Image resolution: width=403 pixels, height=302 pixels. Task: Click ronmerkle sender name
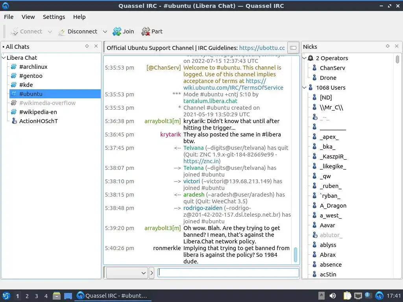pos(167,248)
